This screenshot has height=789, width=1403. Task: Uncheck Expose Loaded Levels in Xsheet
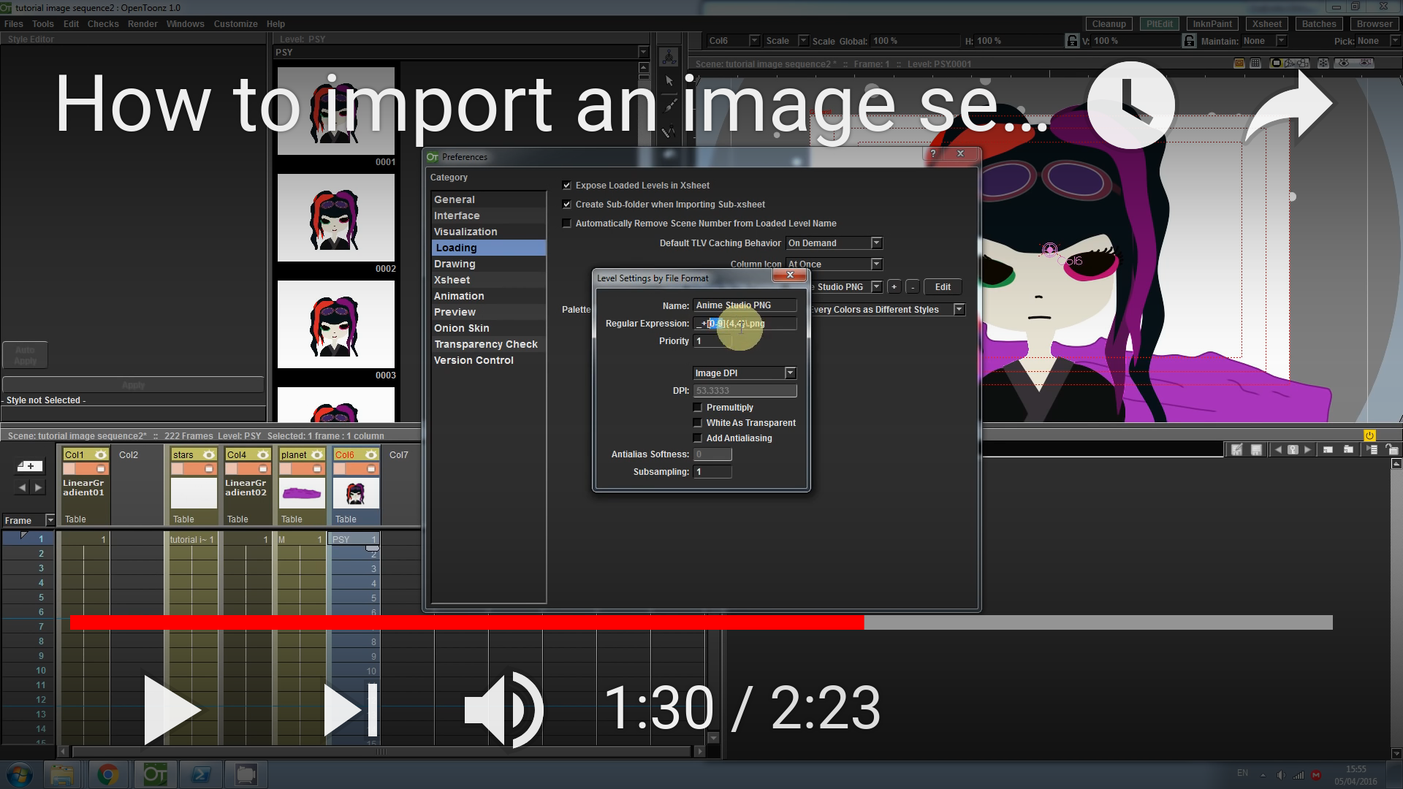(566, 186)
